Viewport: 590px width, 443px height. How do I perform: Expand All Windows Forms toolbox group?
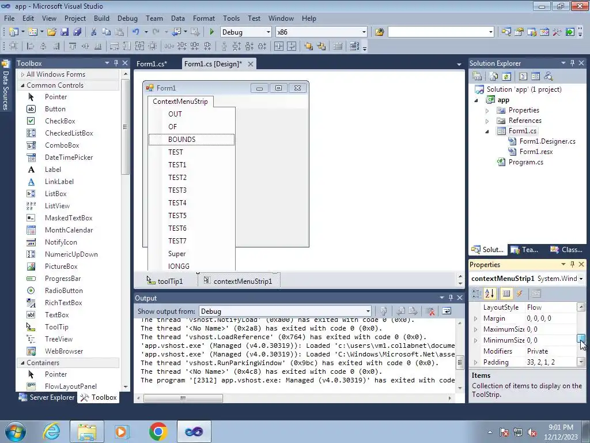22,74
